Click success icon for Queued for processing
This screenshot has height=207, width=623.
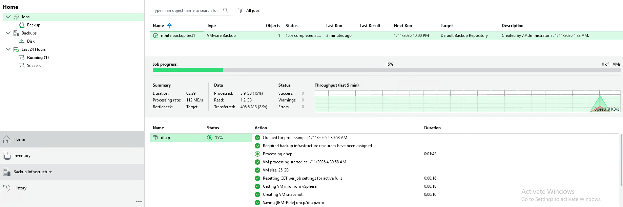point(257,138)
